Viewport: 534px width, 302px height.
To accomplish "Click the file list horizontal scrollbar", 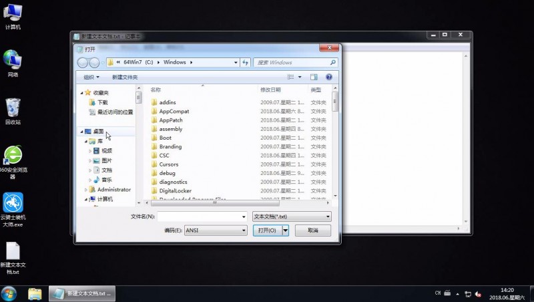I will click(215, 203).
